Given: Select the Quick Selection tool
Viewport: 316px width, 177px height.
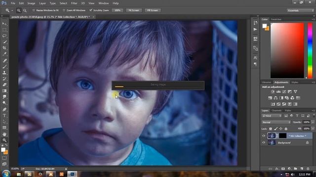Looking at the screenshot, I should pos(4,42).
